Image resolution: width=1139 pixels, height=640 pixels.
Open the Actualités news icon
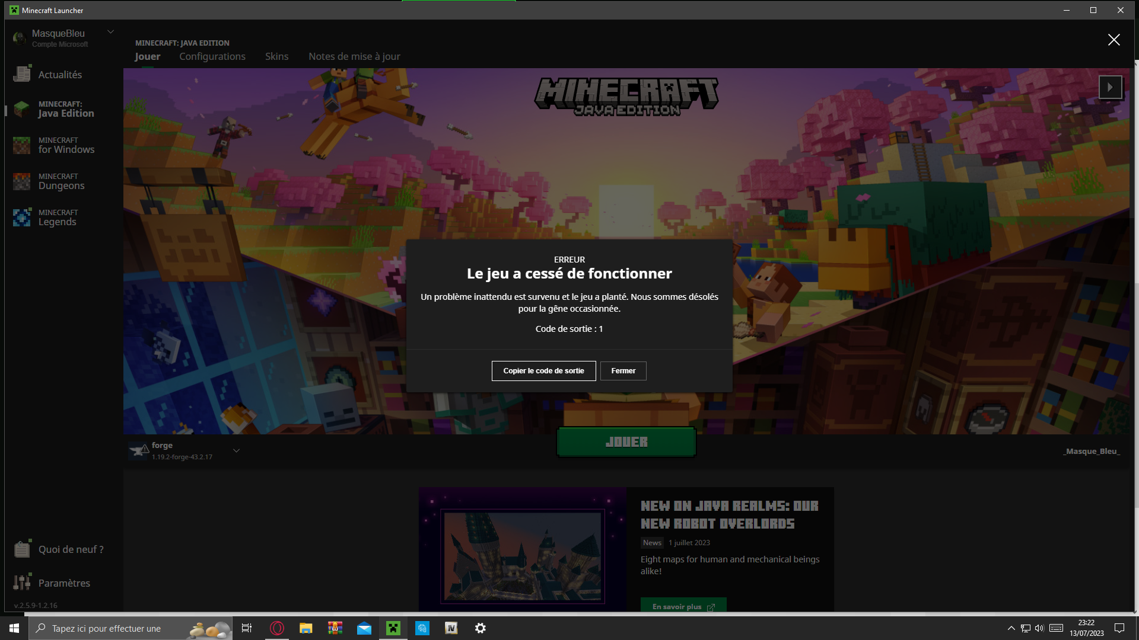click(22, 74)
